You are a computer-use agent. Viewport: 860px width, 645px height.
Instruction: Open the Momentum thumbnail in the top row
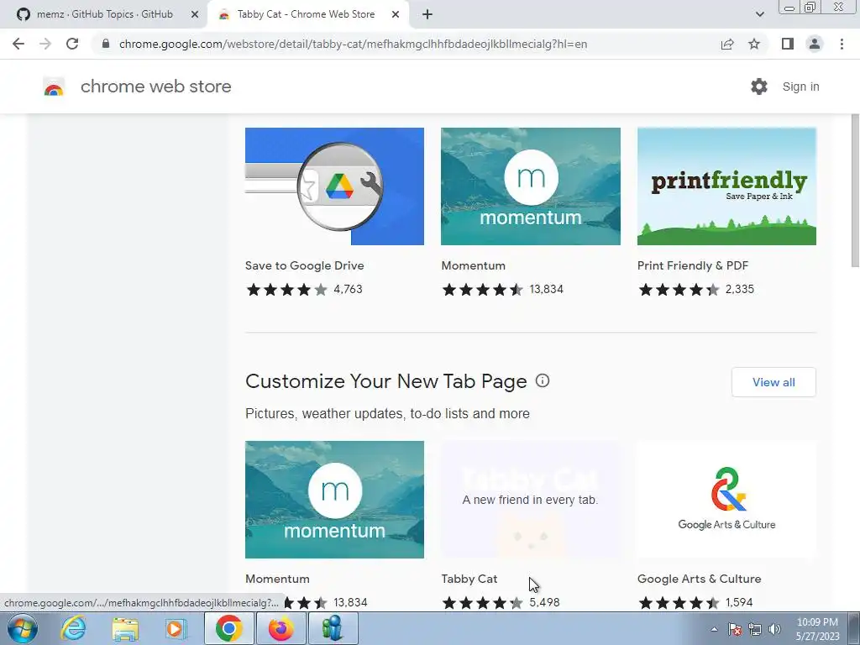(531, 186)
